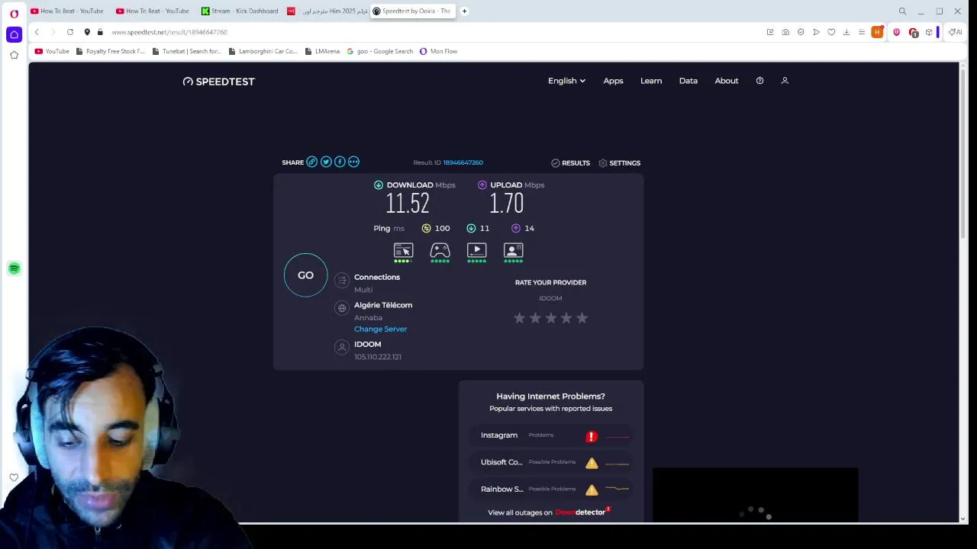Open Ubisoft Connect possible problems row

tap(550, 462)
